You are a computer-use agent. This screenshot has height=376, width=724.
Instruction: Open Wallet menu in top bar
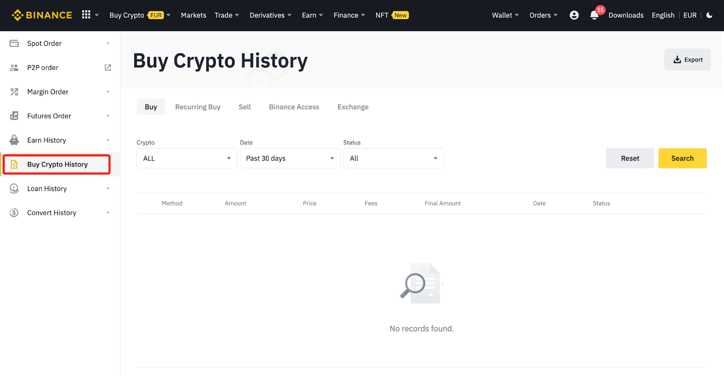[x=505, y=15]
